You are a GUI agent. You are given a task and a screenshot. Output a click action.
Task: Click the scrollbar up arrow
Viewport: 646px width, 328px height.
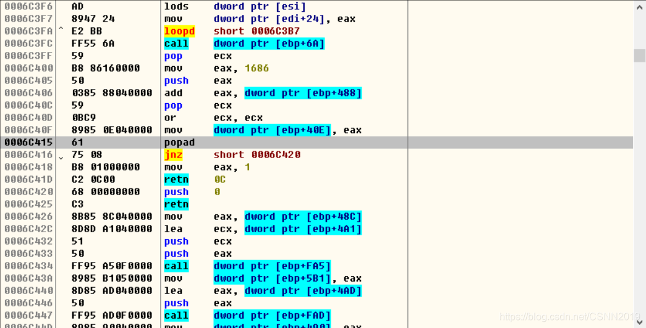639,7
